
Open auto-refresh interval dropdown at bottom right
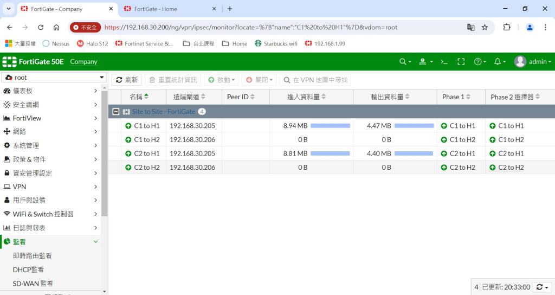542,287
